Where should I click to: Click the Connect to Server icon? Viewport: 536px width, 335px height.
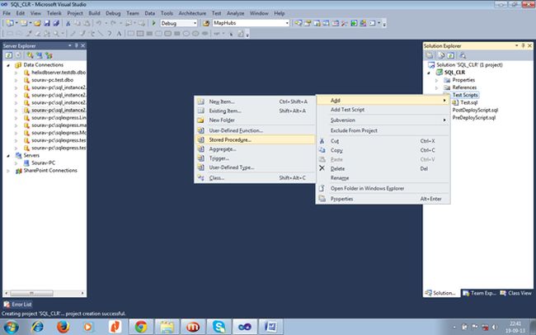click(x=40, y=55)
